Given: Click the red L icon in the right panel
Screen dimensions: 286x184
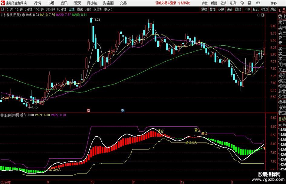Looking at the screenshot, I should click(280, 10).
